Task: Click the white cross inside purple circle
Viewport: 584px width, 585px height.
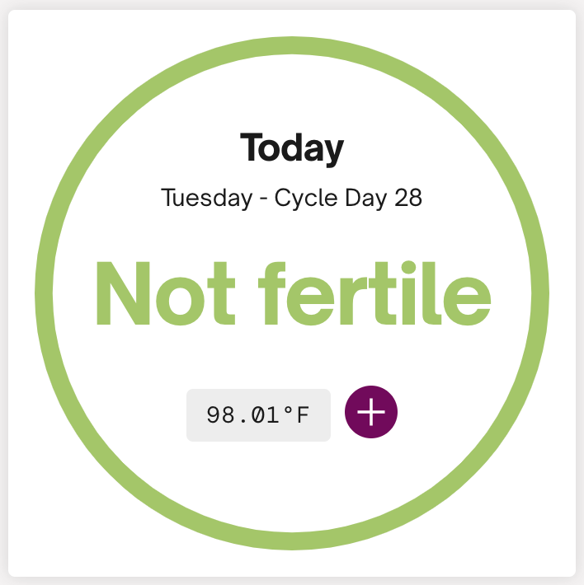Action: (371, 413)
